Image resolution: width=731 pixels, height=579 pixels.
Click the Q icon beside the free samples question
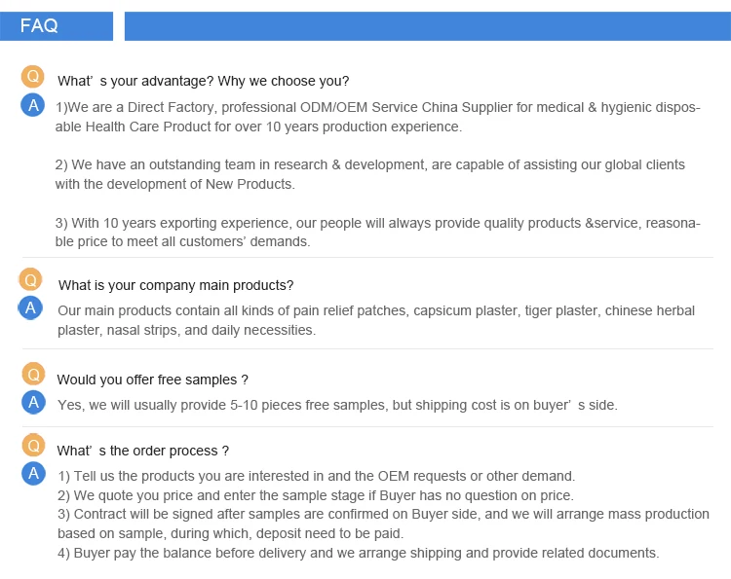point(33,374)
